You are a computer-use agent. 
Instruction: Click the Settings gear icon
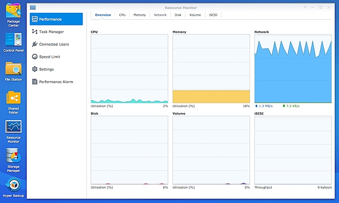[x=34, y=69]
